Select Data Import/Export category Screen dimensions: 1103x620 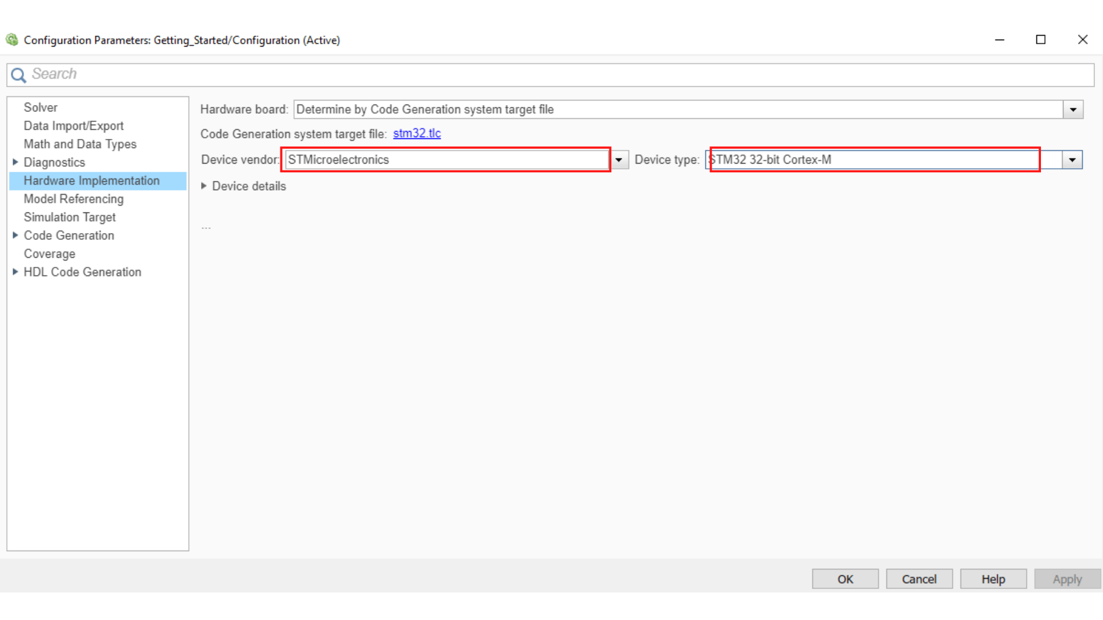point(74,126)
